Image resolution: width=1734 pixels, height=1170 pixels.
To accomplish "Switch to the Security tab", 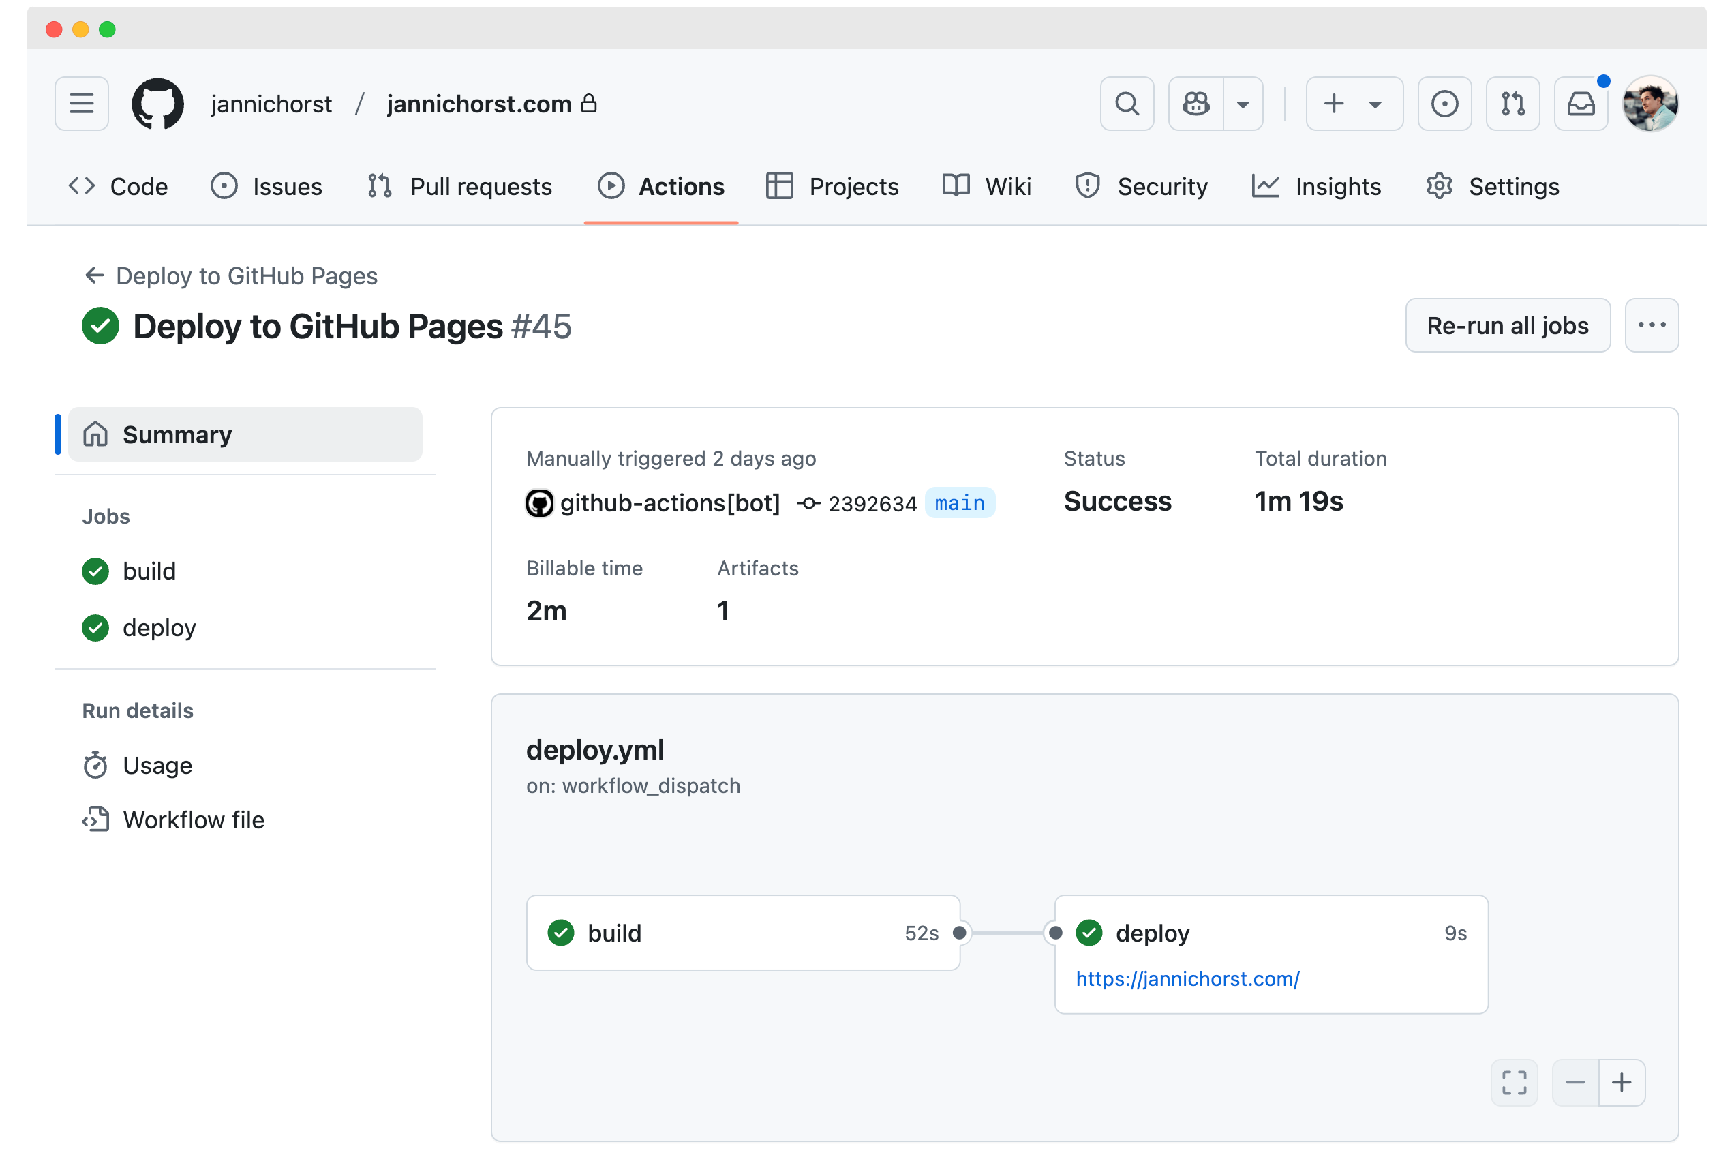I will (1141, 187).
